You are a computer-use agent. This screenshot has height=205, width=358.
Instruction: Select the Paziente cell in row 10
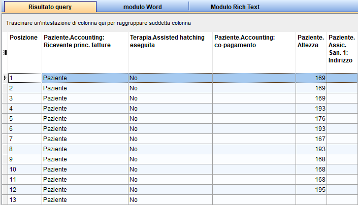click(x=85, y=169)
